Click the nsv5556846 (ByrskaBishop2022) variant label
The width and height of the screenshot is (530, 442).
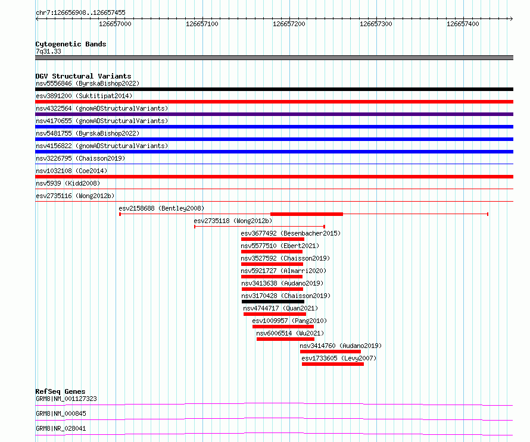coord(88,83)
